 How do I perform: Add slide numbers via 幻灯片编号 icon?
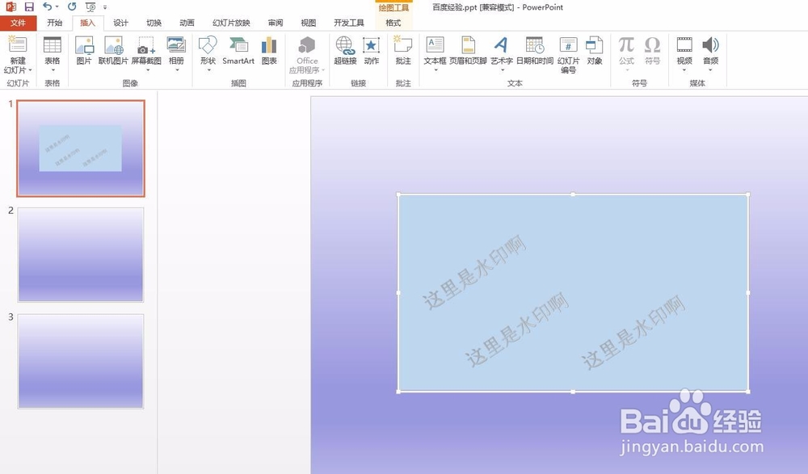coord(569,55)
